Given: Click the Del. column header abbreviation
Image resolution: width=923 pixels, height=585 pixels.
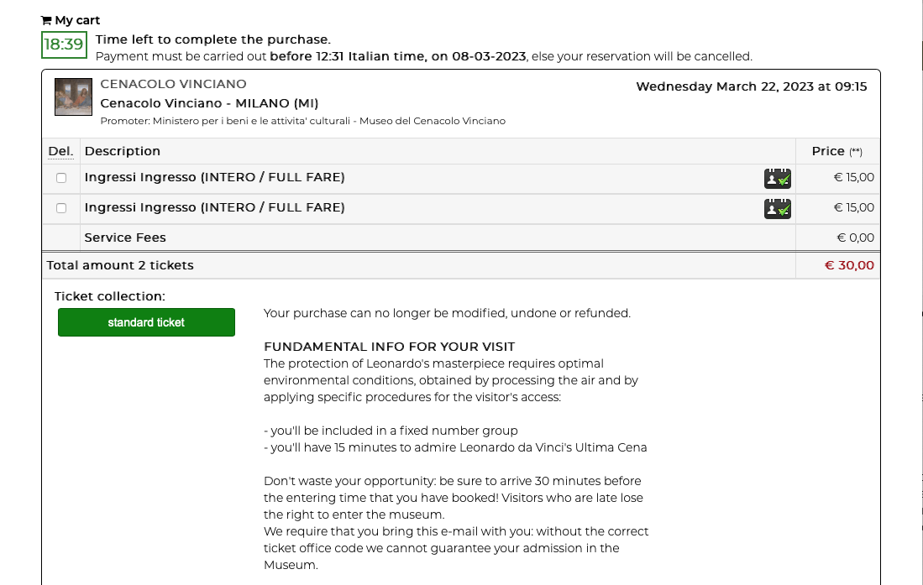Looking at the screenshot, I should 60,151.
